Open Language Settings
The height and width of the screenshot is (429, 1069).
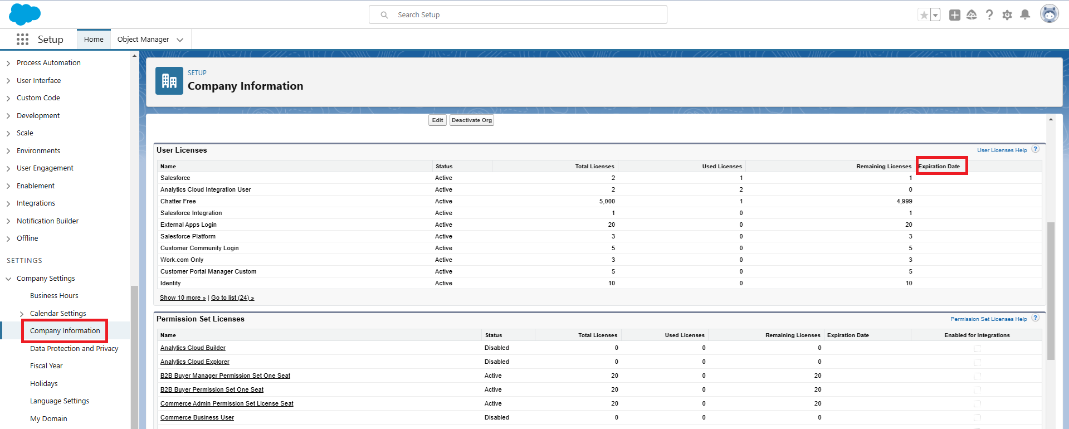pyautogui.click(x=60, y=401)
